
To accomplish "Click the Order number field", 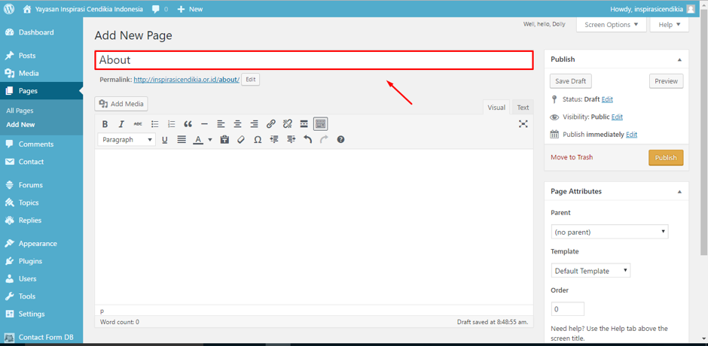I will click(x=568, y=309).
